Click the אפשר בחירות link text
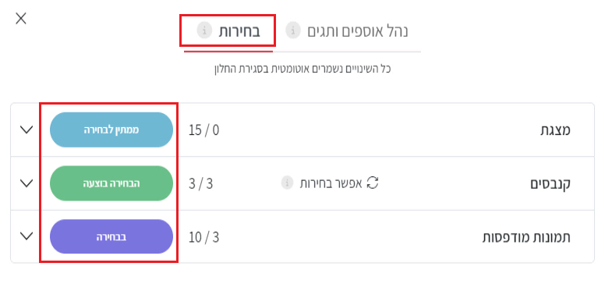Image resolution: width=605 pixels, height=284 pixels. [x=331, y=183]
